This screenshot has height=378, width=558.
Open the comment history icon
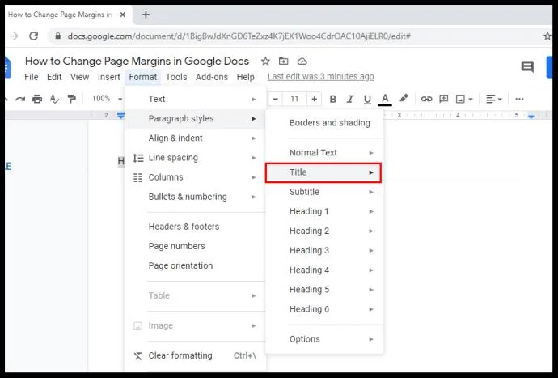[527, 66]
